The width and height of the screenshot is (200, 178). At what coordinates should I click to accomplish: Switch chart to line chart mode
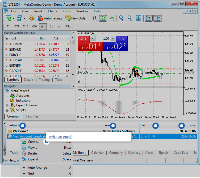click(x=111, y=18)
